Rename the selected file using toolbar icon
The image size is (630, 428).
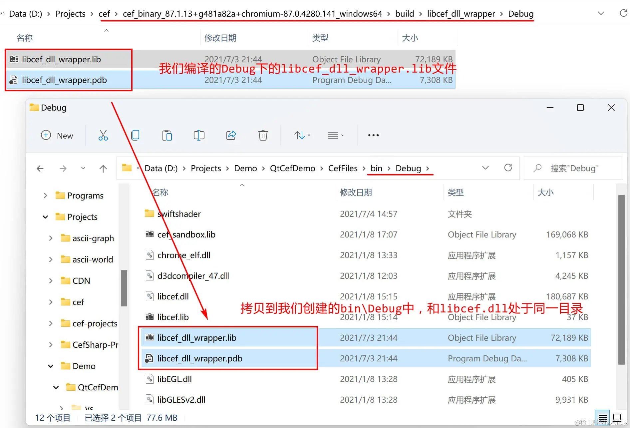pos(199,135)
